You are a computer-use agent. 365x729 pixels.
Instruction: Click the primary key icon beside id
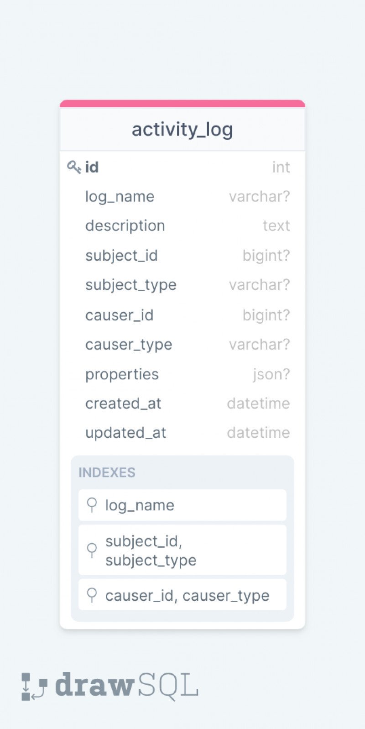74,167
